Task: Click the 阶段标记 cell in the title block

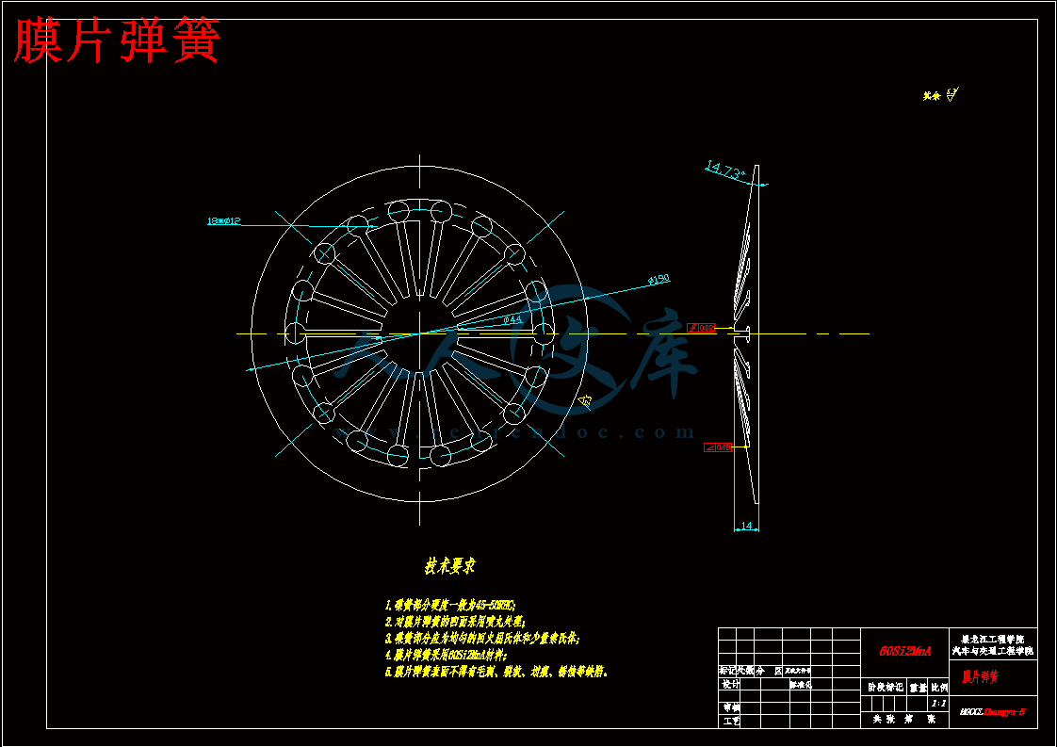Action: [x=886, y=688]
